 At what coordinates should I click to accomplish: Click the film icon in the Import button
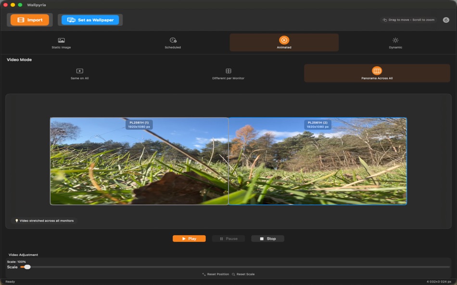(x=21, y=20)
